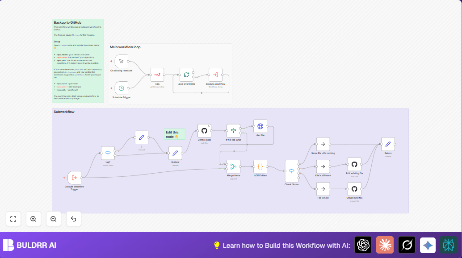Open the Get File HTTP globe node
Image resolution: width=462 pixels, height=258 pixels.
tap(260, 126)
